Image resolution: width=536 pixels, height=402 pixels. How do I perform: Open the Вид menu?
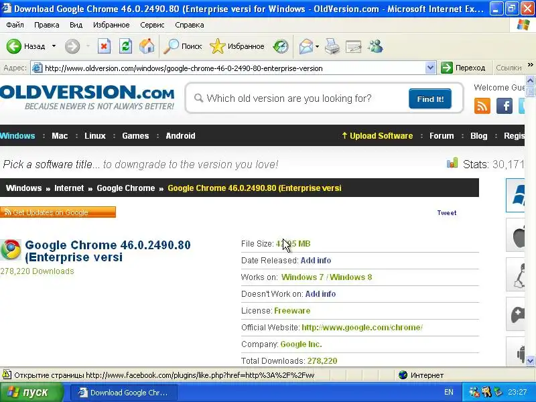(76, 25)
